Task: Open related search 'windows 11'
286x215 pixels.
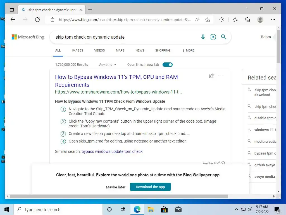Action: [265, 130]
